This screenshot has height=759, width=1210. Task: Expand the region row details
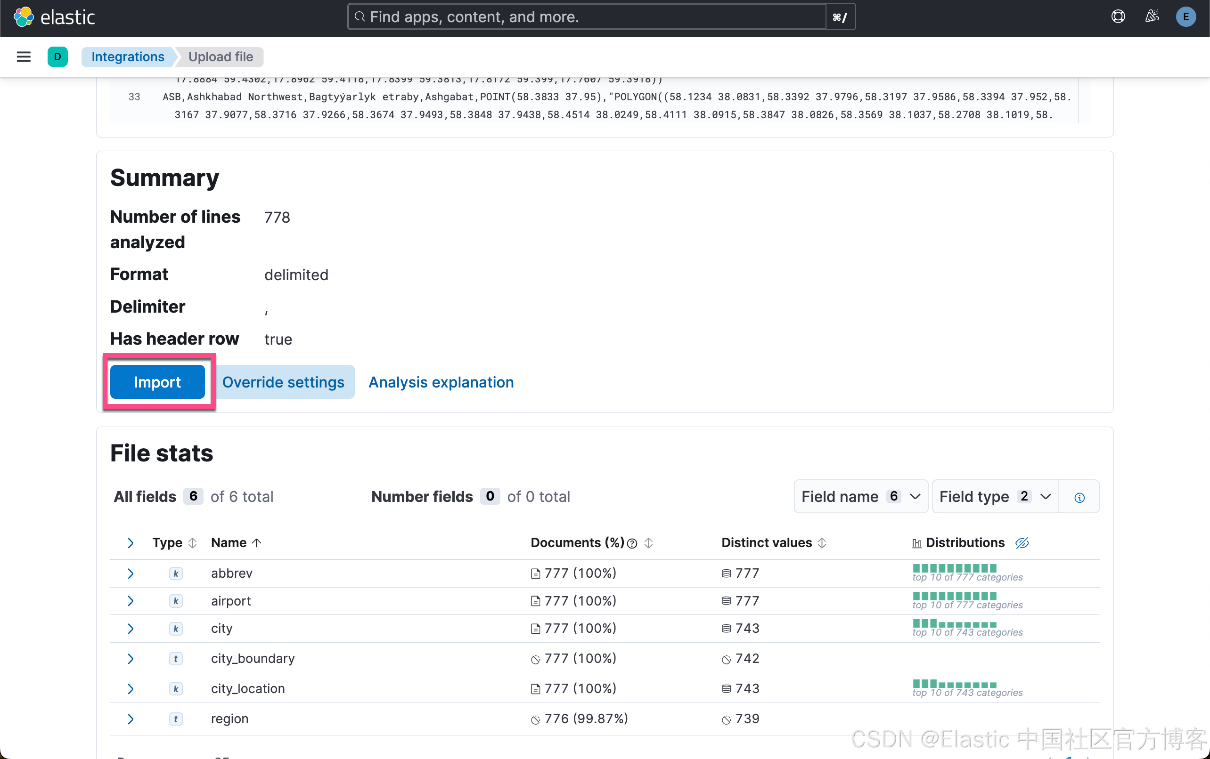click(x=130, y=719)
